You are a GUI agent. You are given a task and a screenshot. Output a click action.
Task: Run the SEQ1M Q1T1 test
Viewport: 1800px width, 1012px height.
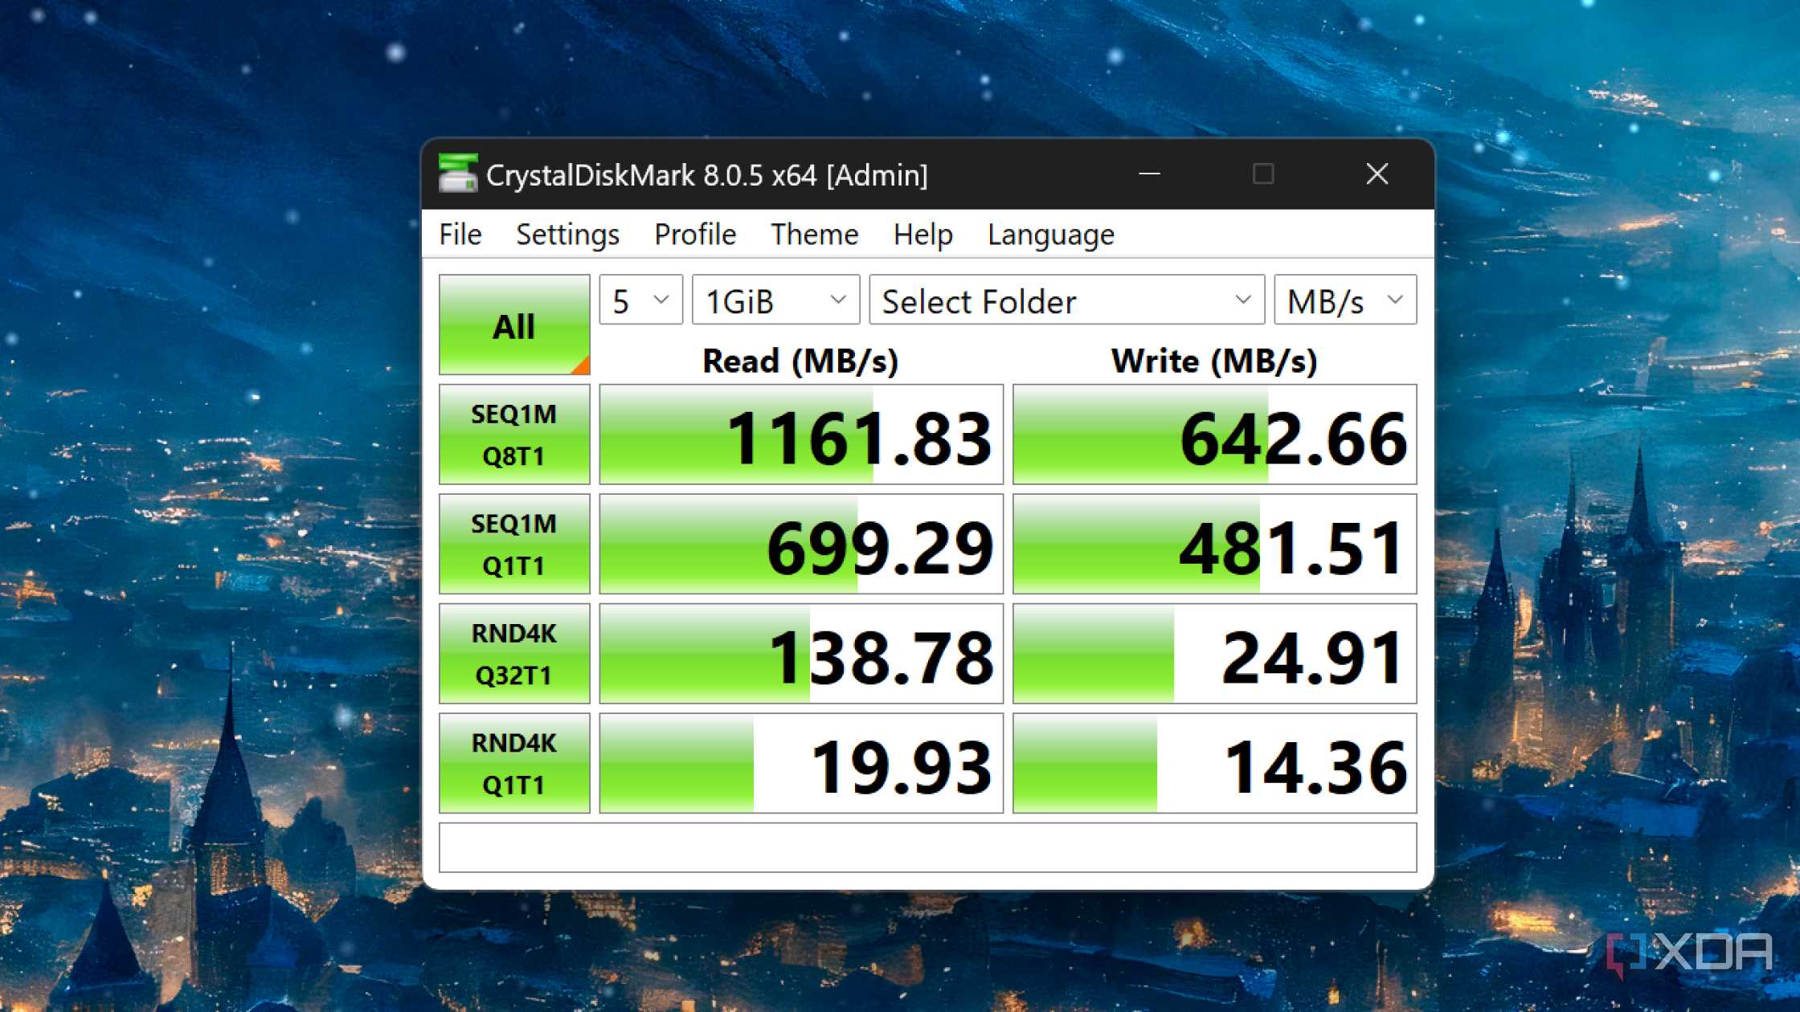[514, 544]
